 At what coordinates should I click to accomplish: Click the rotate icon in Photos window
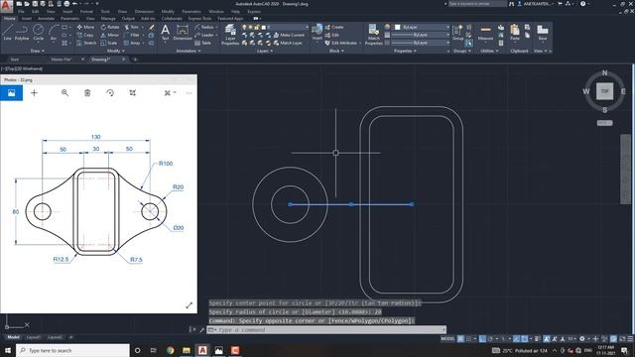coord(110,93)
